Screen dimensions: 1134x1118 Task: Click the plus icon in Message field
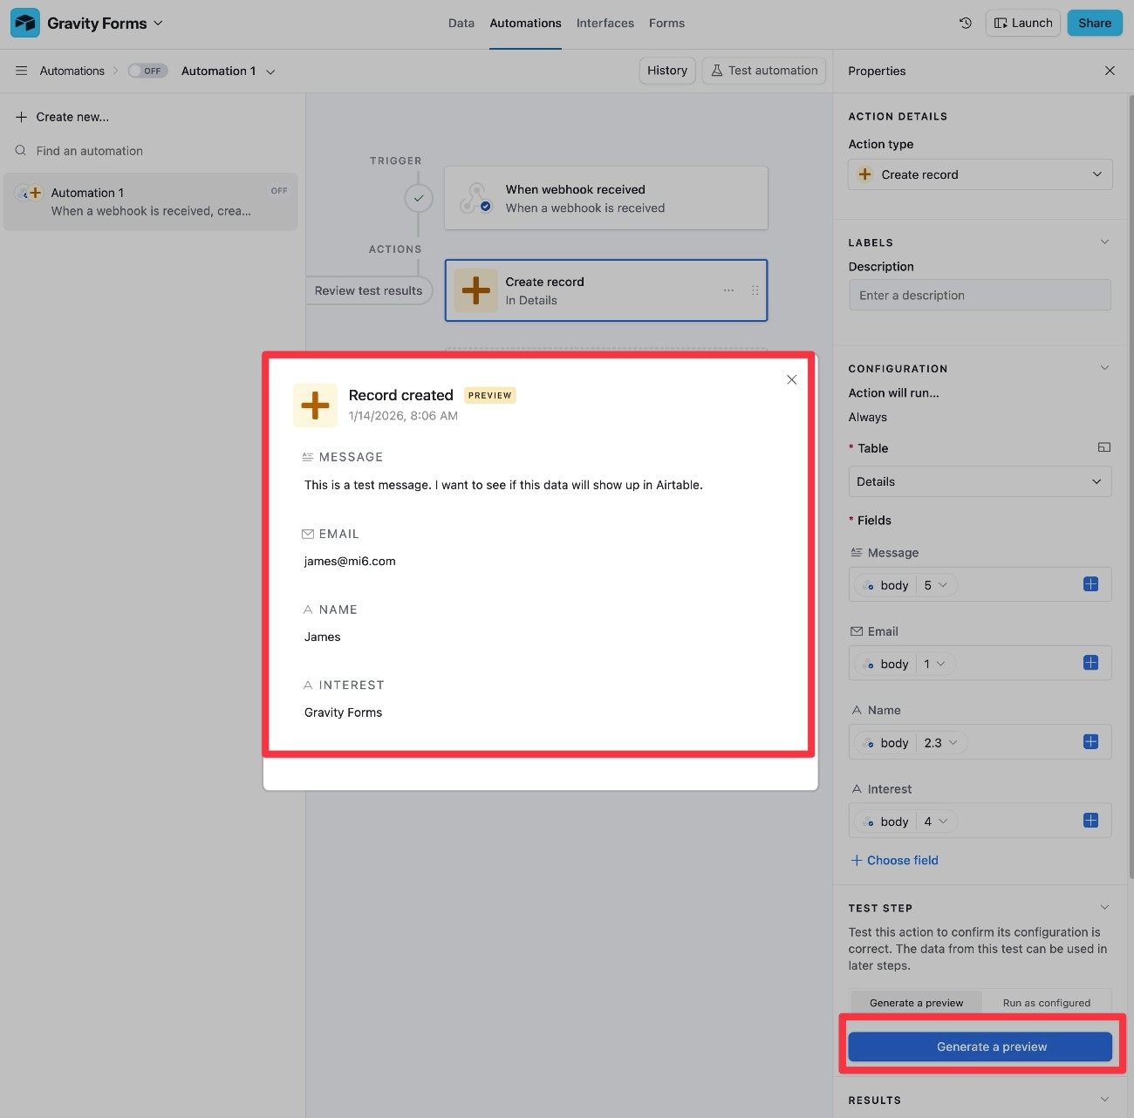point(1090,584)
